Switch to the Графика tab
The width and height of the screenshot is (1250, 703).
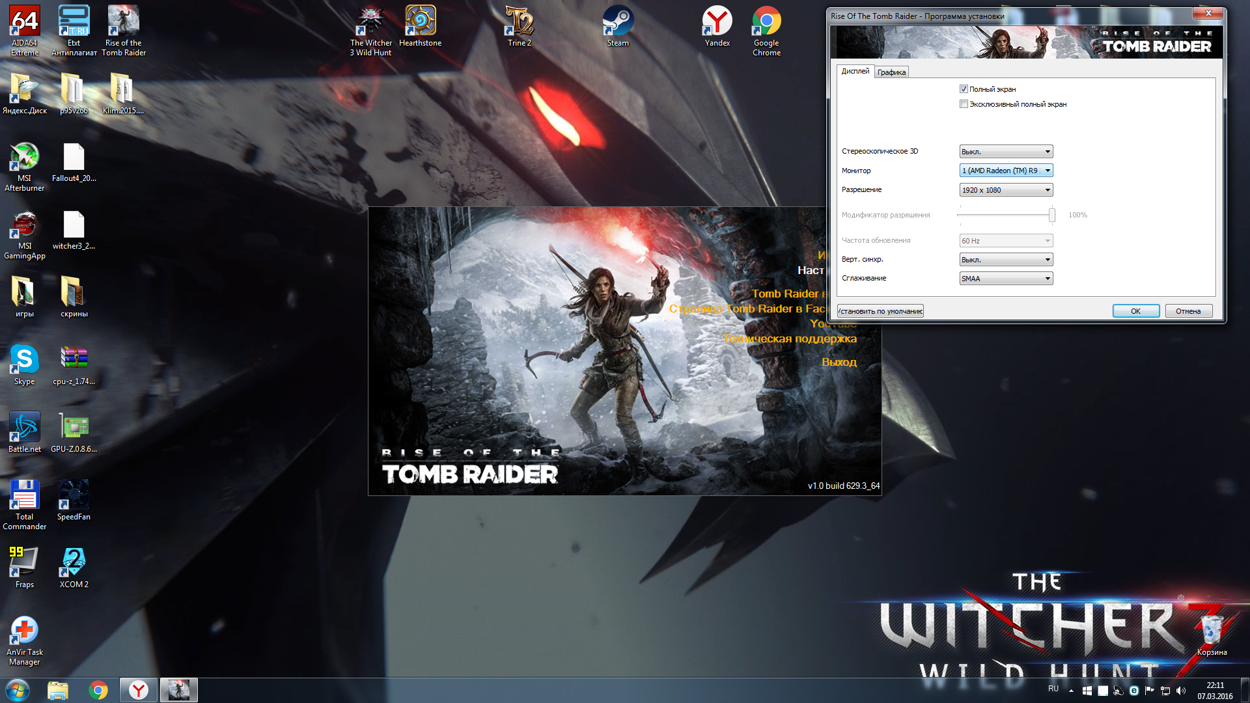click(891, 72)
